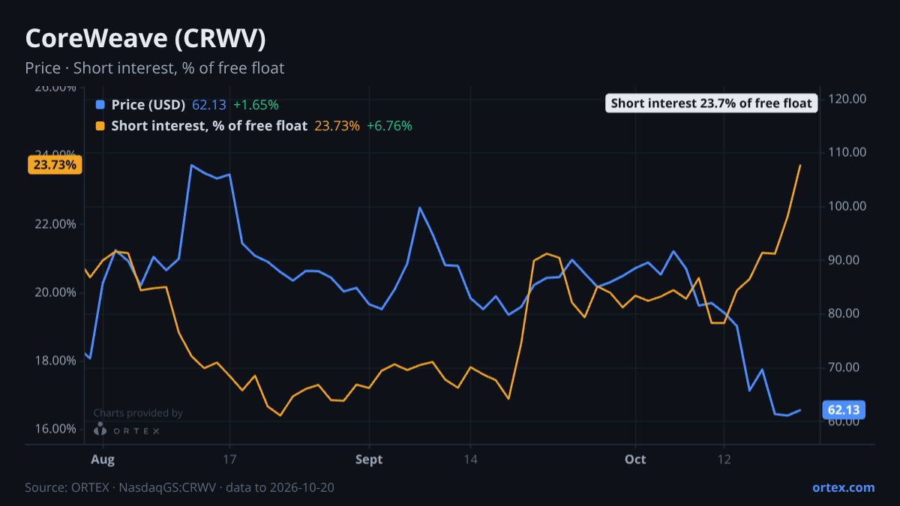Click the 60.00 right axis label
The width and height of the screenshot is (900, 506).
click(844, 421)
